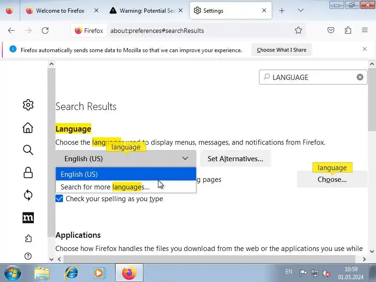This screenshot has width=376, height=282.
Task: Switch to Welcome to Firefox tab
Action: pos(60,10)
